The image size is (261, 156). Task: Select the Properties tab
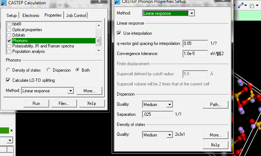53,15
